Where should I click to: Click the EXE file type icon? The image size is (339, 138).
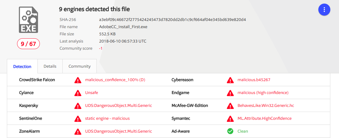coord(28,20)
